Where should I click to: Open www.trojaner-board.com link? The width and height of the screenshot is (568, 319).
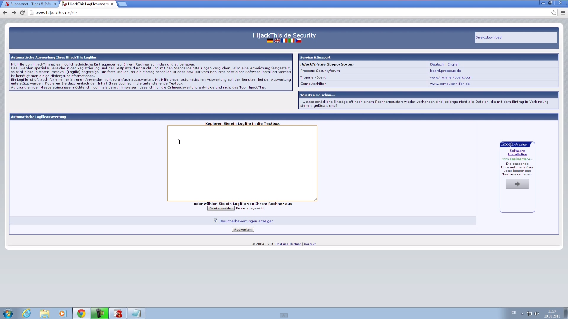[451, 77]
